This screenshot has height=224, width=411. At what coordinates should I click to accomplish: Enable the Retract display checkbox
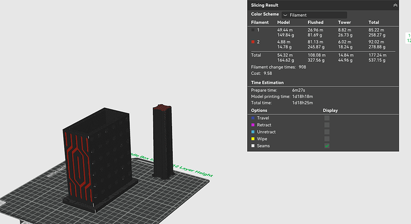[327, 125]
